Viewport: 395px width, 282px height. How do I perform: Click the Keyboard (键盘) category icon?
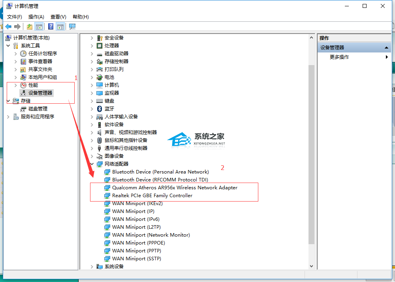coord(100,101)
